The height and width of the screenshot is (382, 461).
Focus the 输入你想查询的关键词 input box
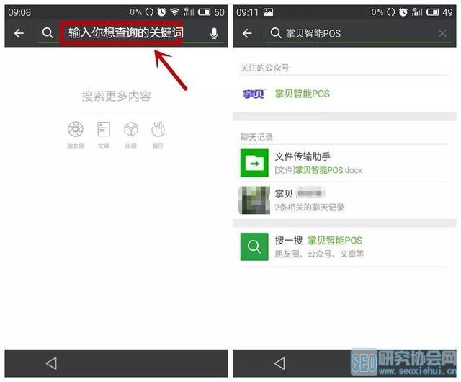pos(126,33)
